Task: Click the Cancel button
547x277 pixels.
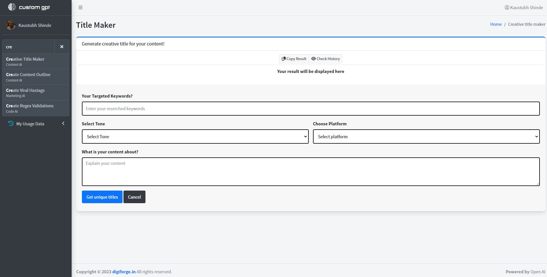Action: pos(134,197)
